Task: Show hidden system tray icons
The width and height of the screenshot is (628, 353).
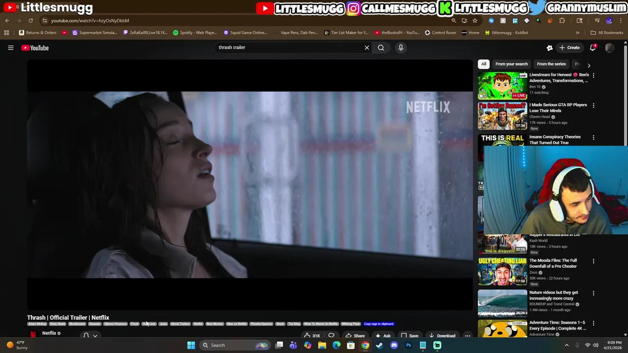Action: coord(566,345)
